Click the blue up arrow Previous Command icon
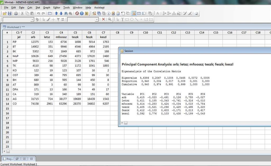This screenshot has height=166, width=271. [x=56, y=13]
